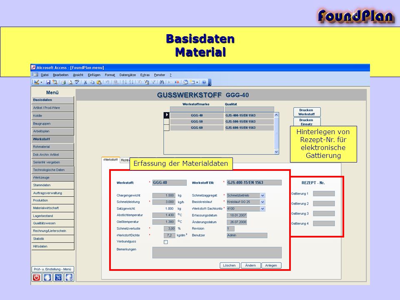
Task: Open the Datensätze menu
Action: pyautogui.click(x=127, y=75)
